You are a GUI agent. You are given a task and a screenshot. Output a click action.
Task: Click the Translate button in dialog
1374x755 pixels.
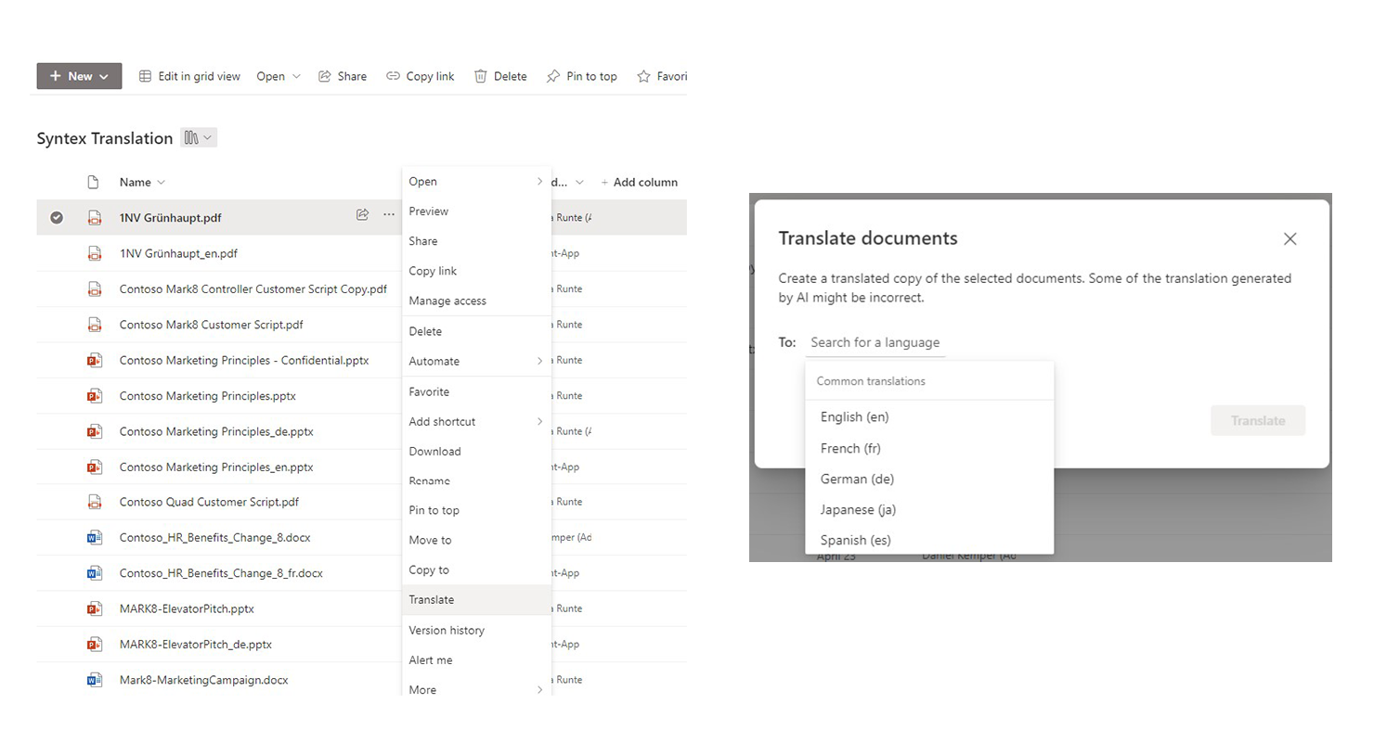click(x=1258, y=420)
